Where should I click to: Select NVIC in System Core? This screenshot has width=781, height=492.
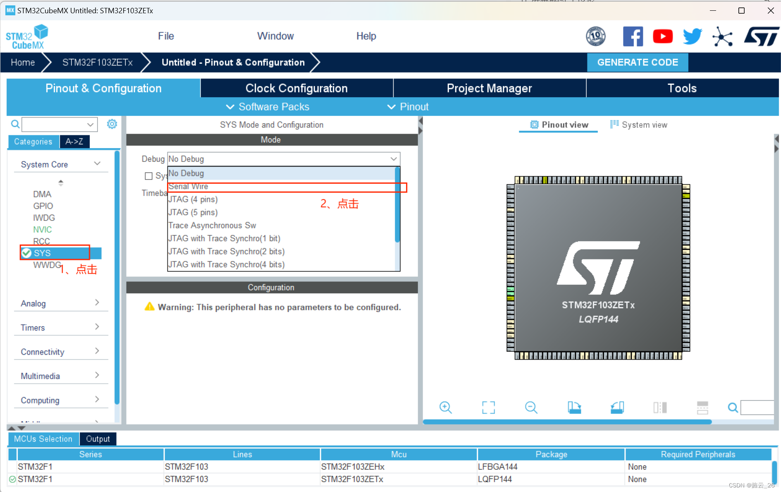[43, 229]
